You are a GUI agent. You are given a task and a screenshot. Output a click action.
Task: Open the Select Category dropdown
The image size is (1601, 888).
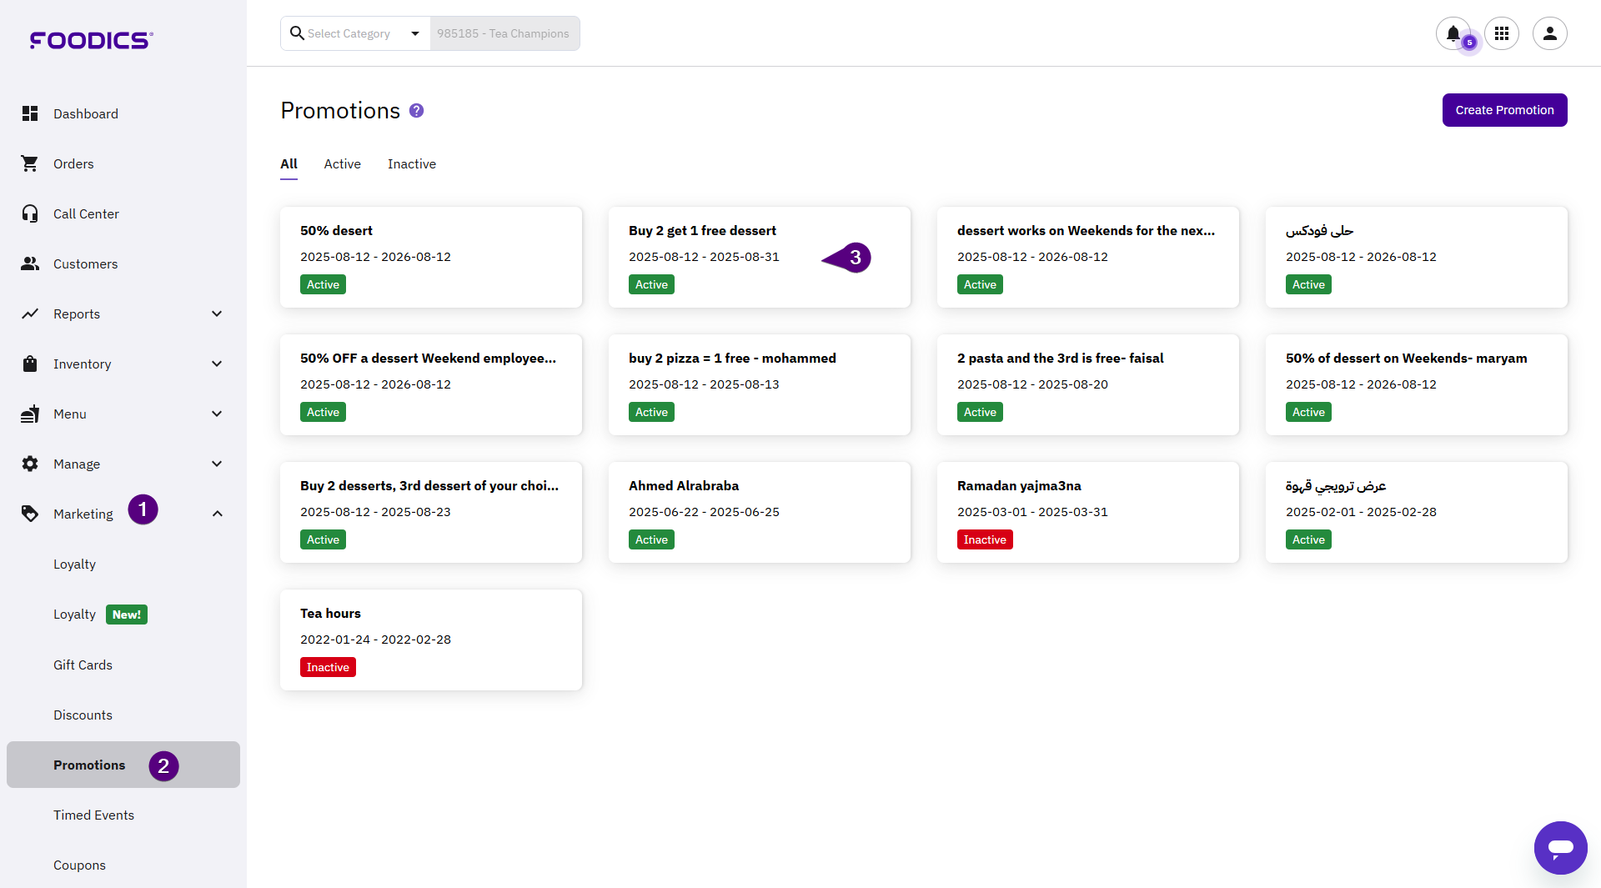coord(355,33)
